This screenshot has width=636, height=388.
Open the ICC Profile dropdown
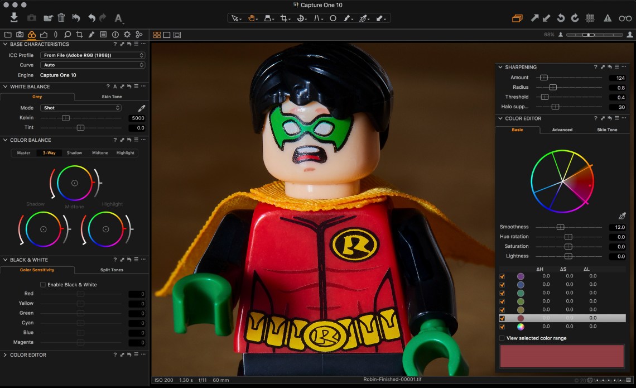click(x=93, y=55)
